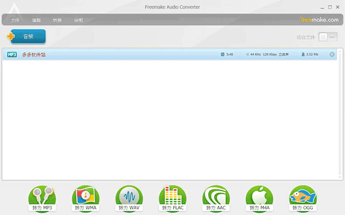Close the Freemake Audio Converter window

pos(338,7)
